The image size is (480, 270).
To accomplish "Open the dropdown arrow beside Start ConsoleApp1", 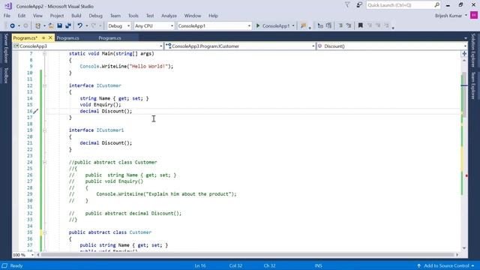I will pyautogui.click(x=293, y=26).
